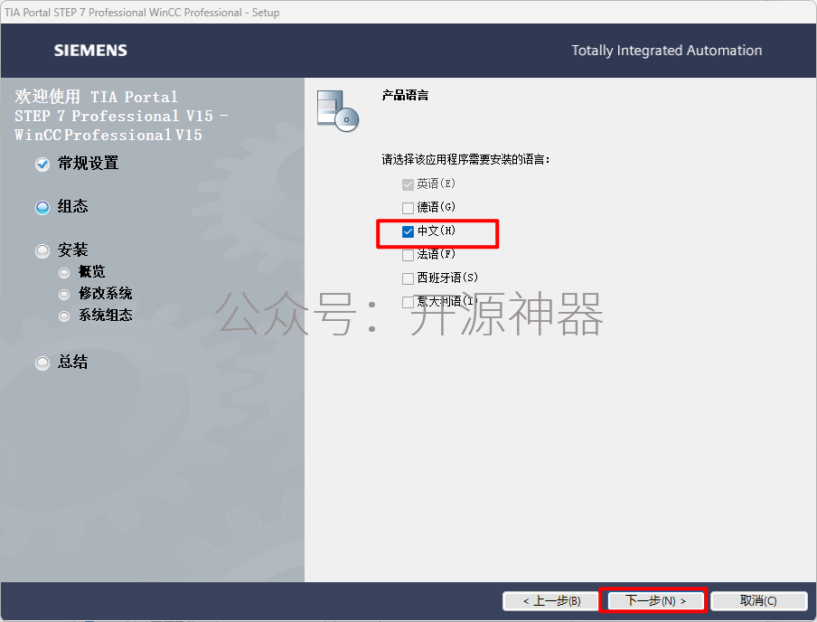This screenshot has width=817, height=622.
Task: Click the 请选择该应用程序需要安装的语言 prompt text
Action: [x=465, y=159]
